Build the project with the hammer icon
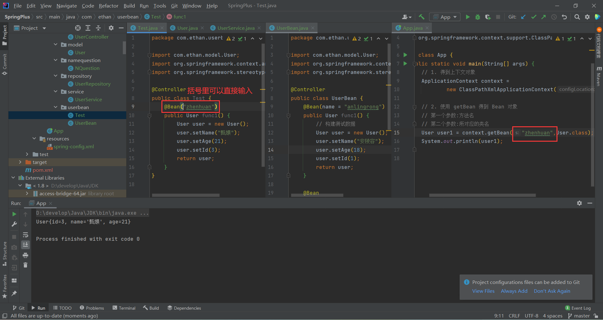The image size is (603, 320). (421, 17)
